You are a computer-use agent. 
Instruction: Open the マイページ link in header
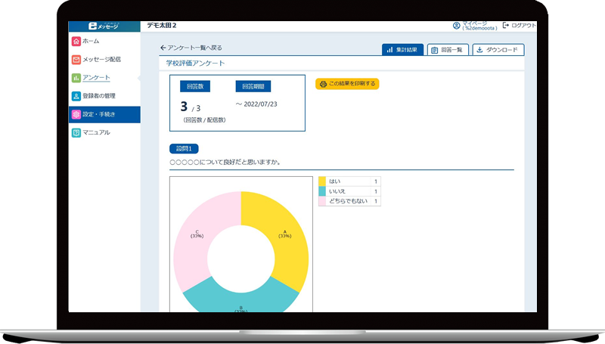(x=478, y=24)
